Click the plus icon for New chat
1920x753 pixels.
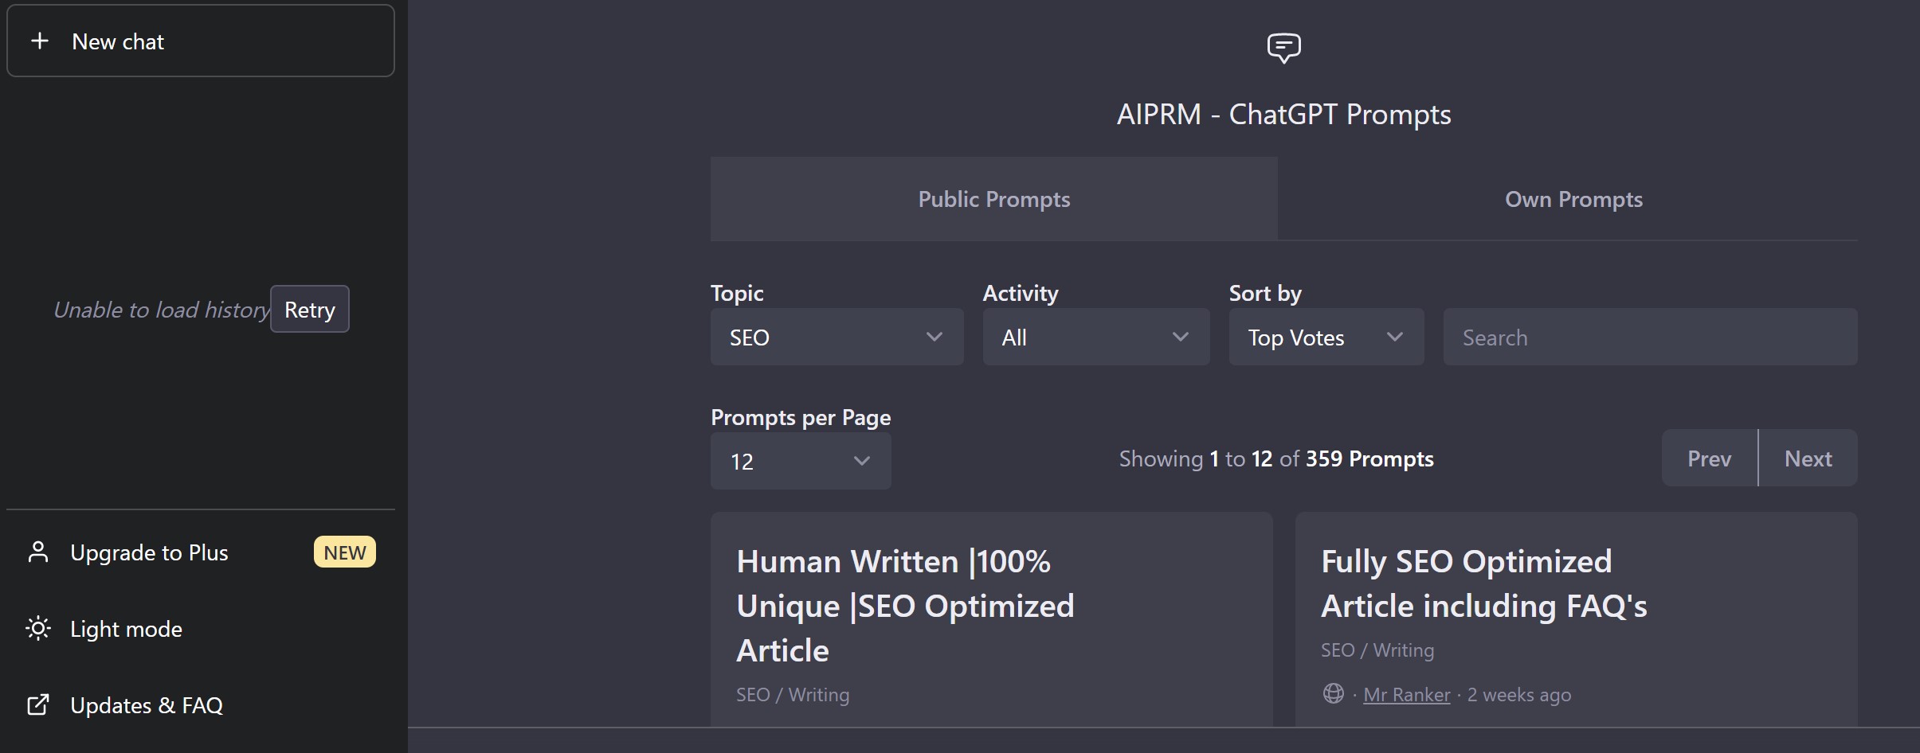coord(40,41)
